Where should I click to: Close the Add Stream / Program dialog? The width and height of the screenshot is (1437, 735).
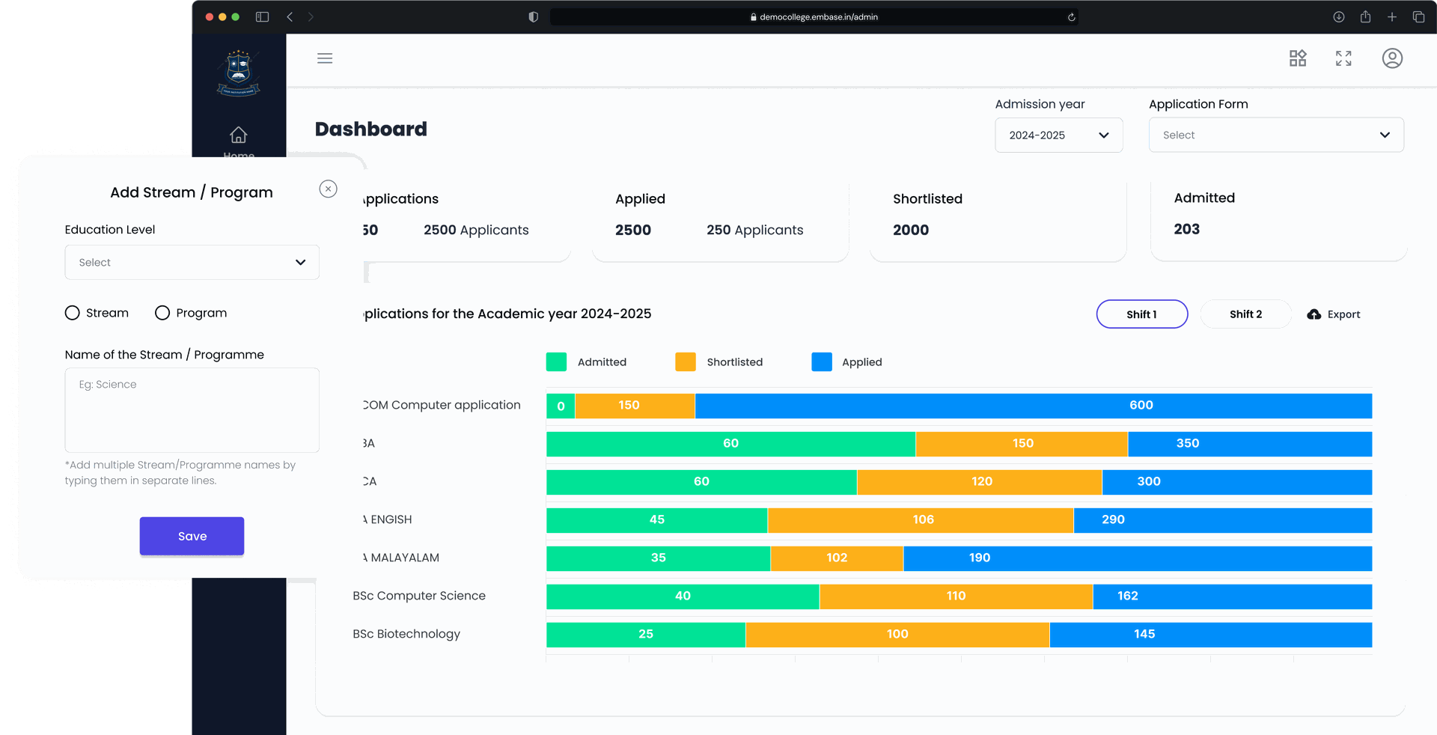[328, 189]
